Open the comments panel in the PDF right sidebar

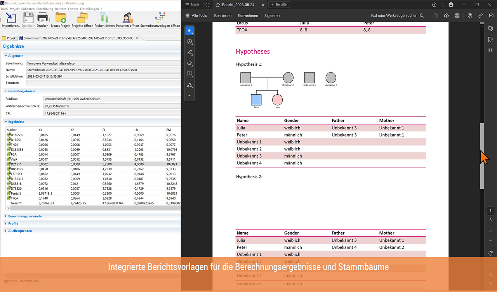click(490, 29)
